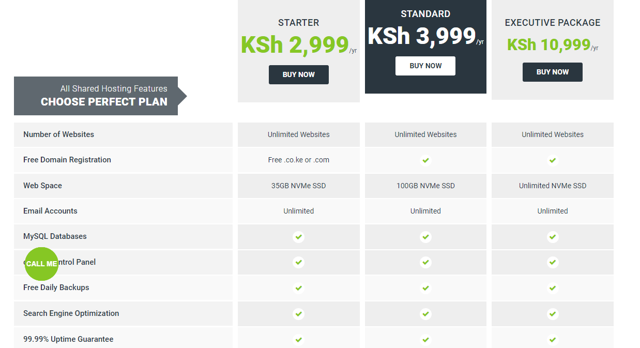Click the Starter plan Buy Now button
The width and height of the screenshot is (640, 348).
pyautogui.click(x=298, y=74)
